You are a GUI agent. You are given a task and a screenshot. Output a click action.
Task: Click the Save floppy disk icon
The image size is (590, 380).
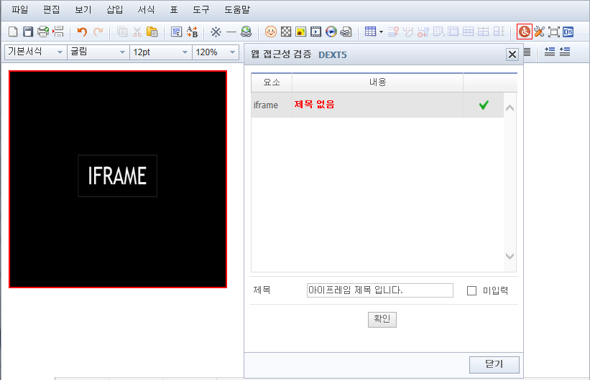(28, 32)
